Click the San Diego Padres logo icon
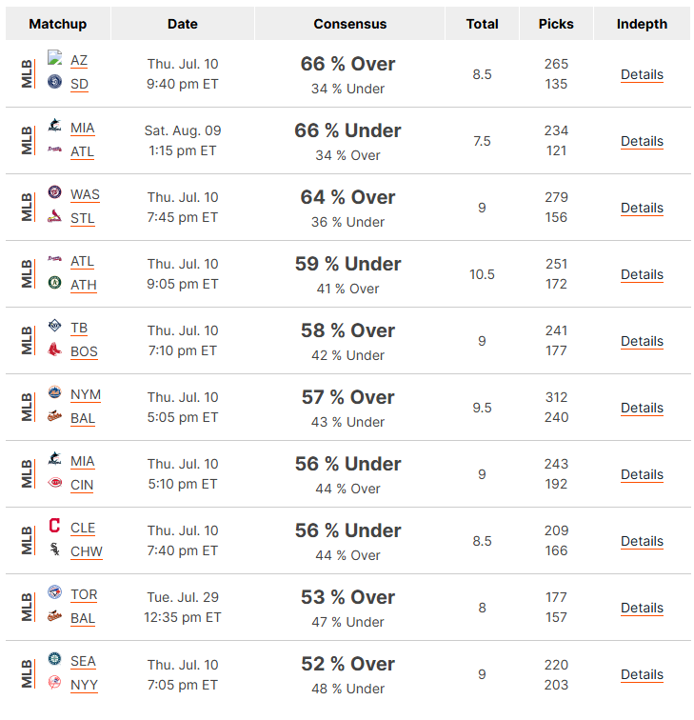The height and width of the screenshot is (720, 694). point(54,82)
